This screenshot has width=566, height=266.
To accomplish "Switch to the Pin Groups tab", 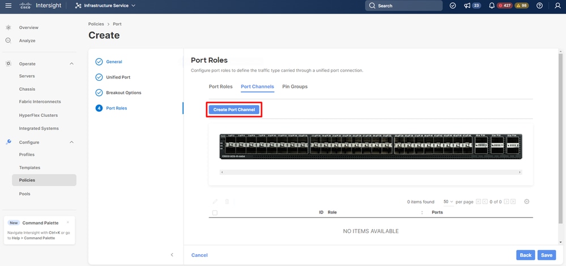I will click(295, 86).
